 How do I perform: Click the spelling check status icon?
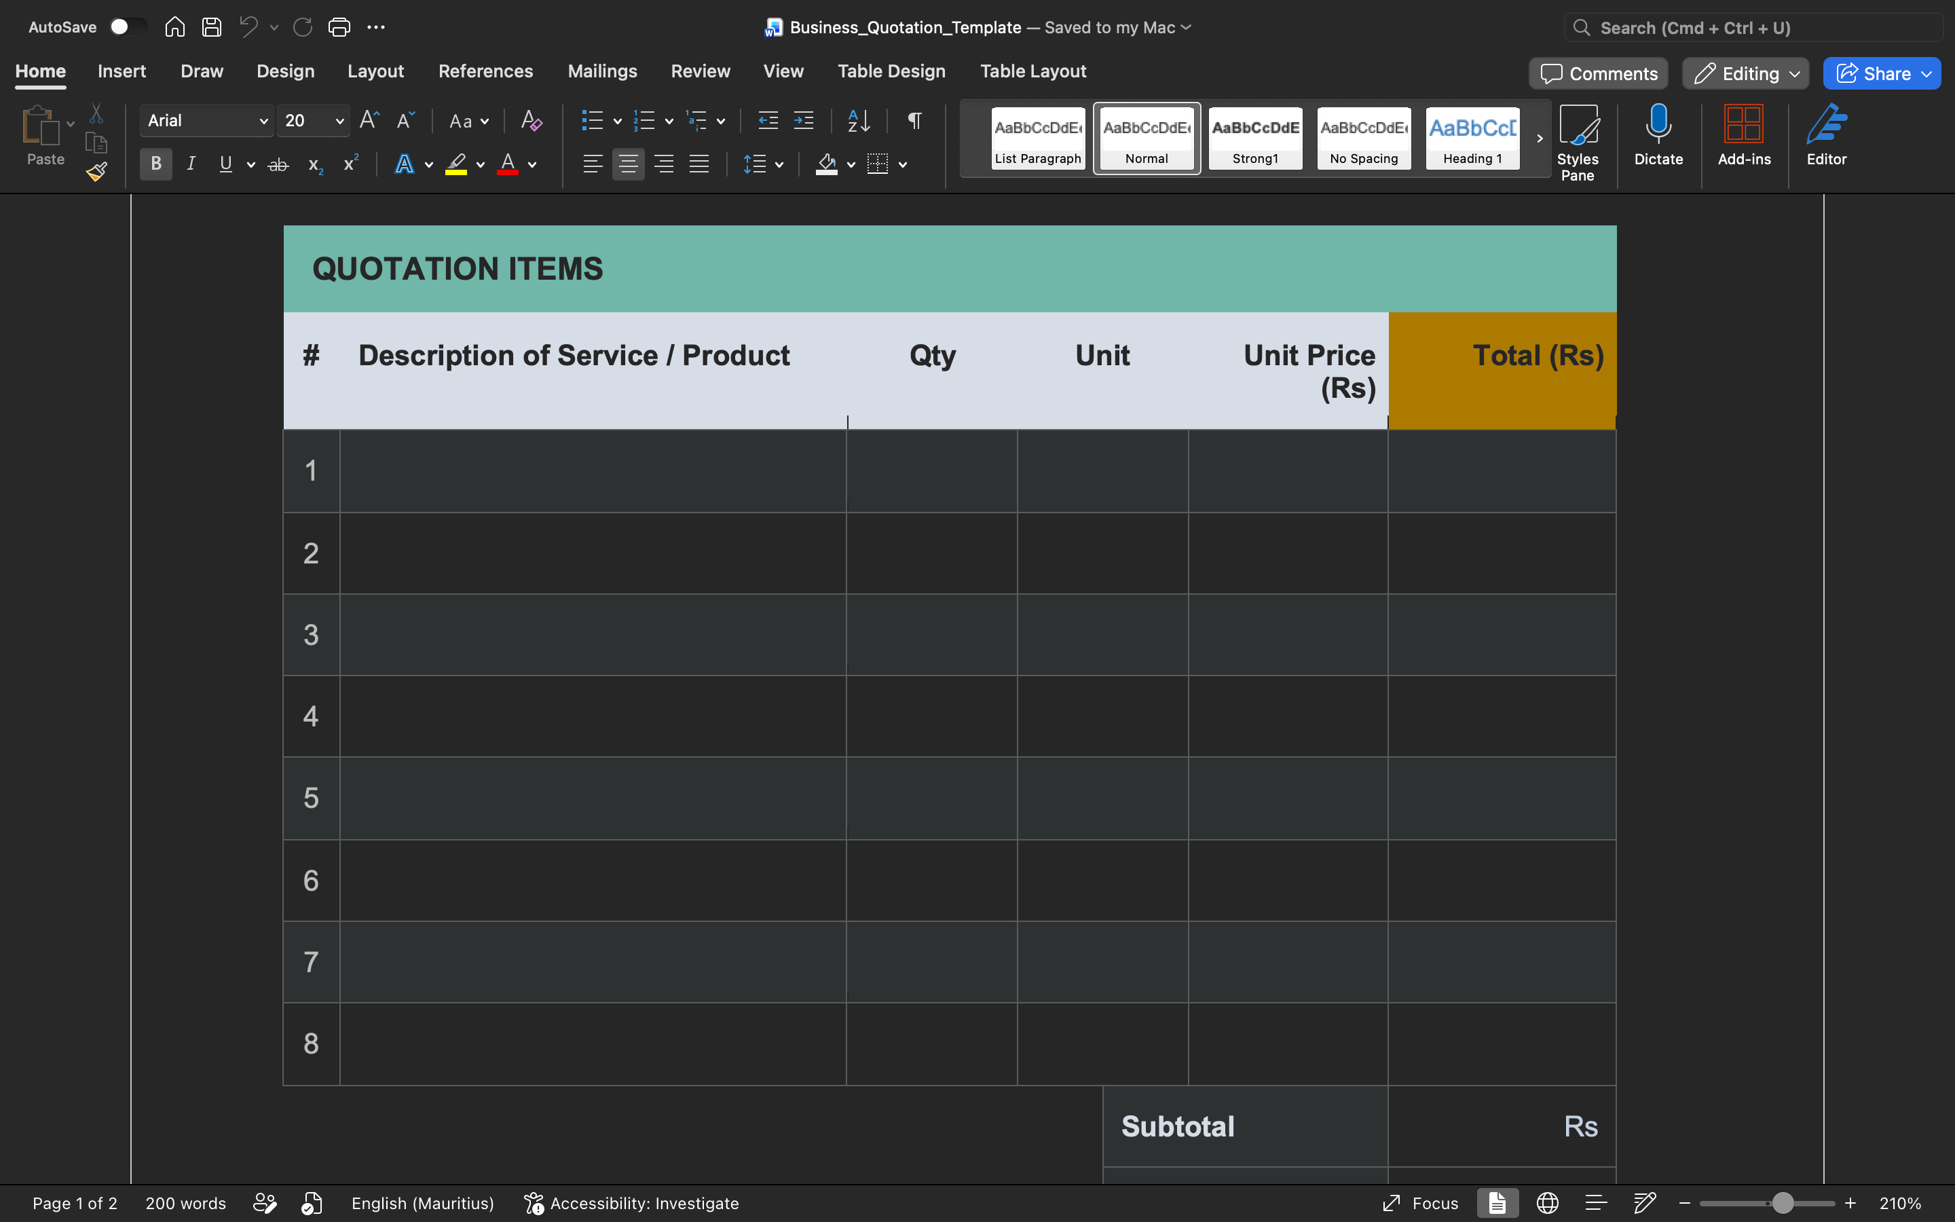tap(312, 1204)
